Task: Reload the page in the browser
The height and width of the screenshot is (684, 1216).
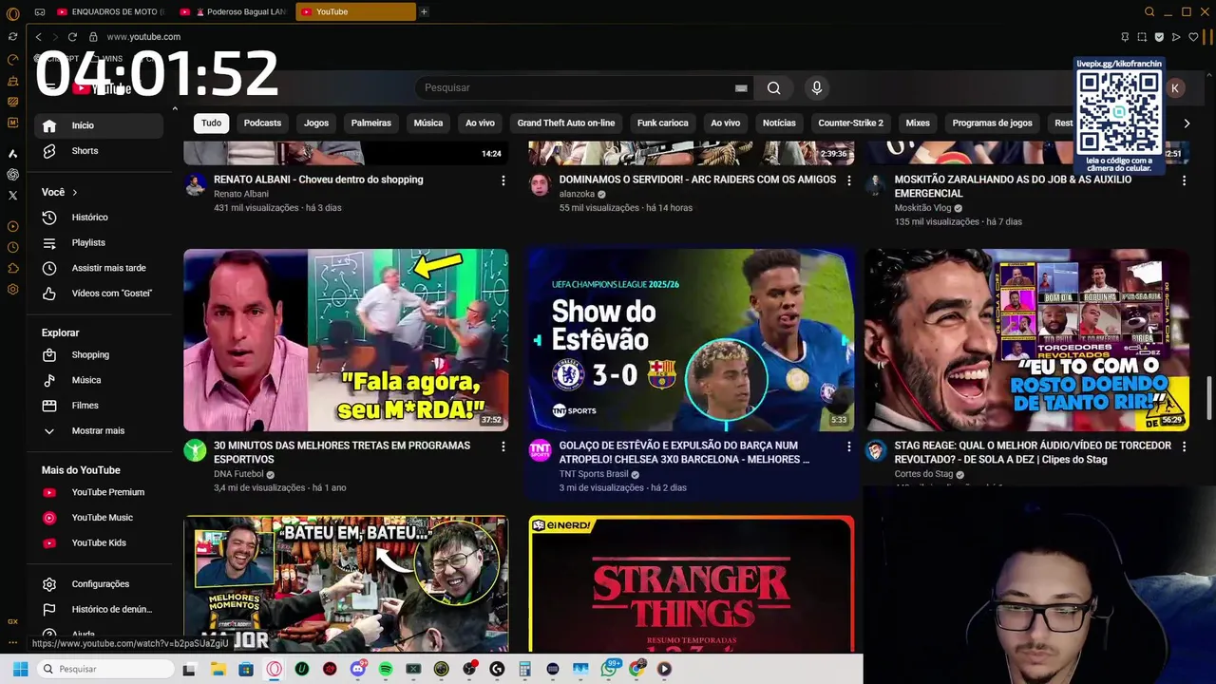Action: coord(72,37)
